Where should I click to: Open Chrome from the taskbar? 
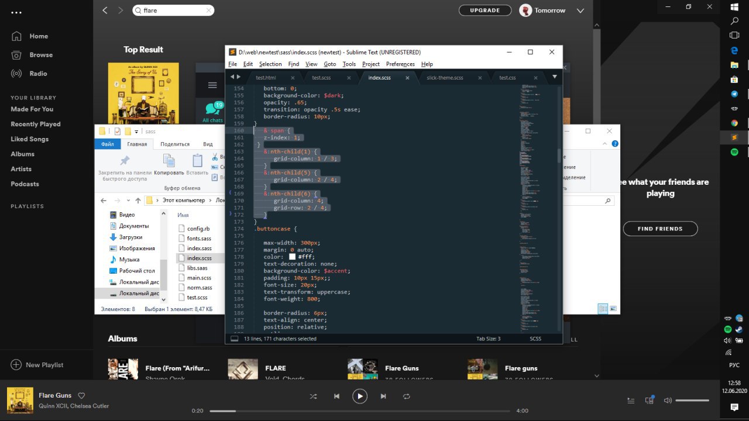click(x=734, y=123)
